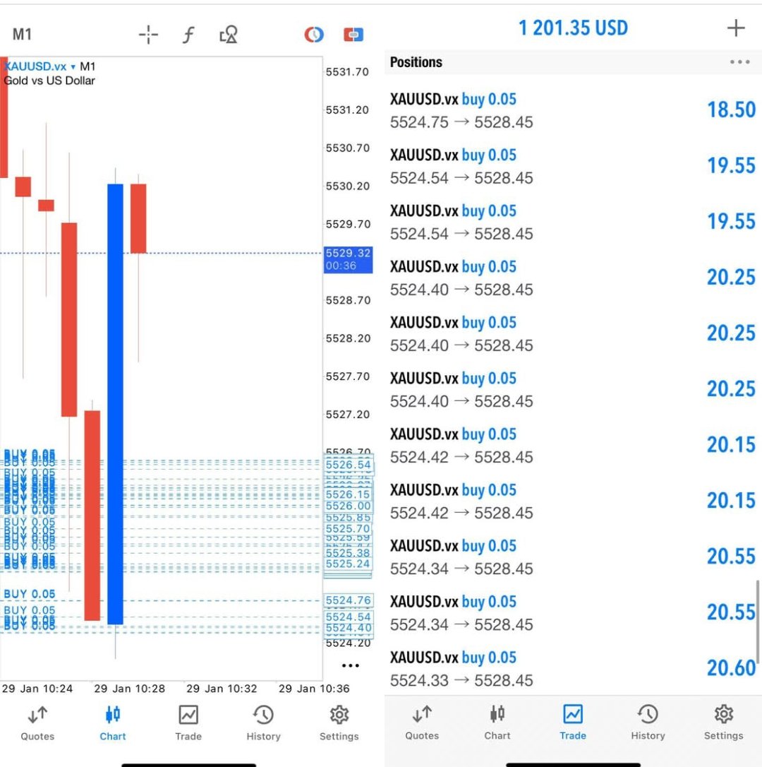Image resolution: width=762 pixels, height=767 pixels.
Task: Open the chart objects shapes icon
Action: tap(229, 35)
